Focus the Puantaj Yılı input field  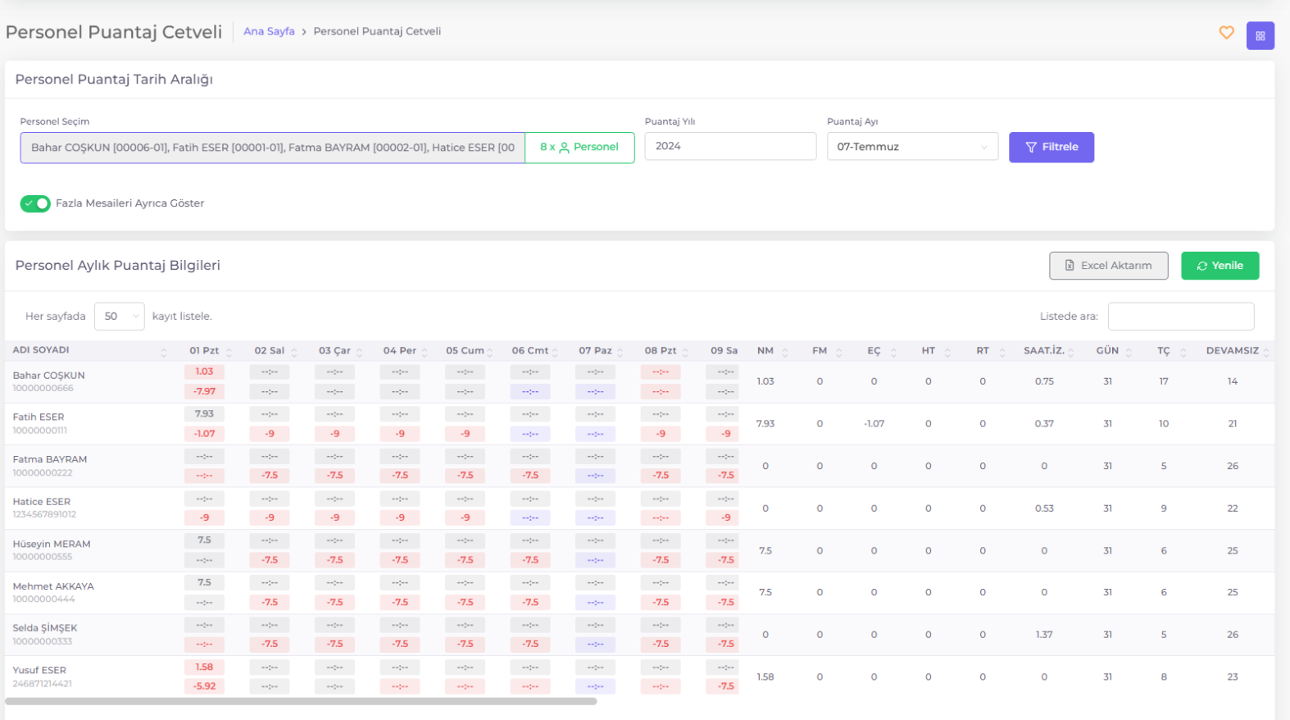730,146
